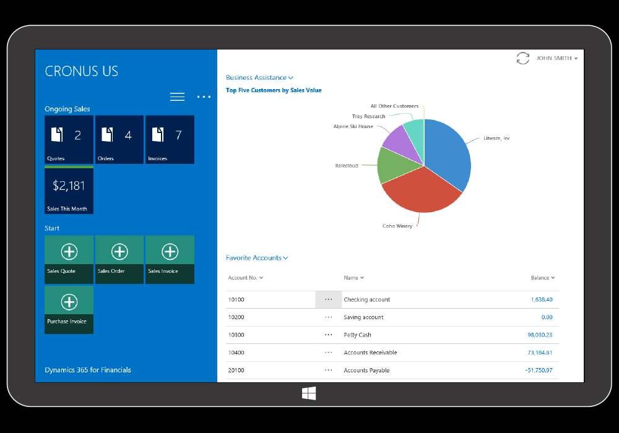
Task: Open the hamburger menu icon
Action: coord(177,96)
